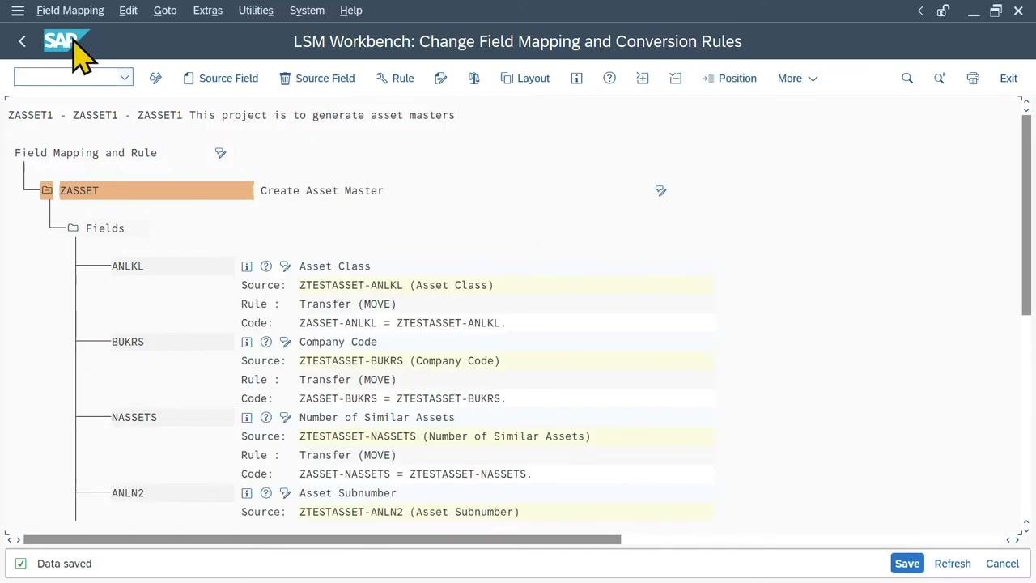Click the Cancel button
The width and height of the screenshot is (1036, 583).
pos(1002,564)
